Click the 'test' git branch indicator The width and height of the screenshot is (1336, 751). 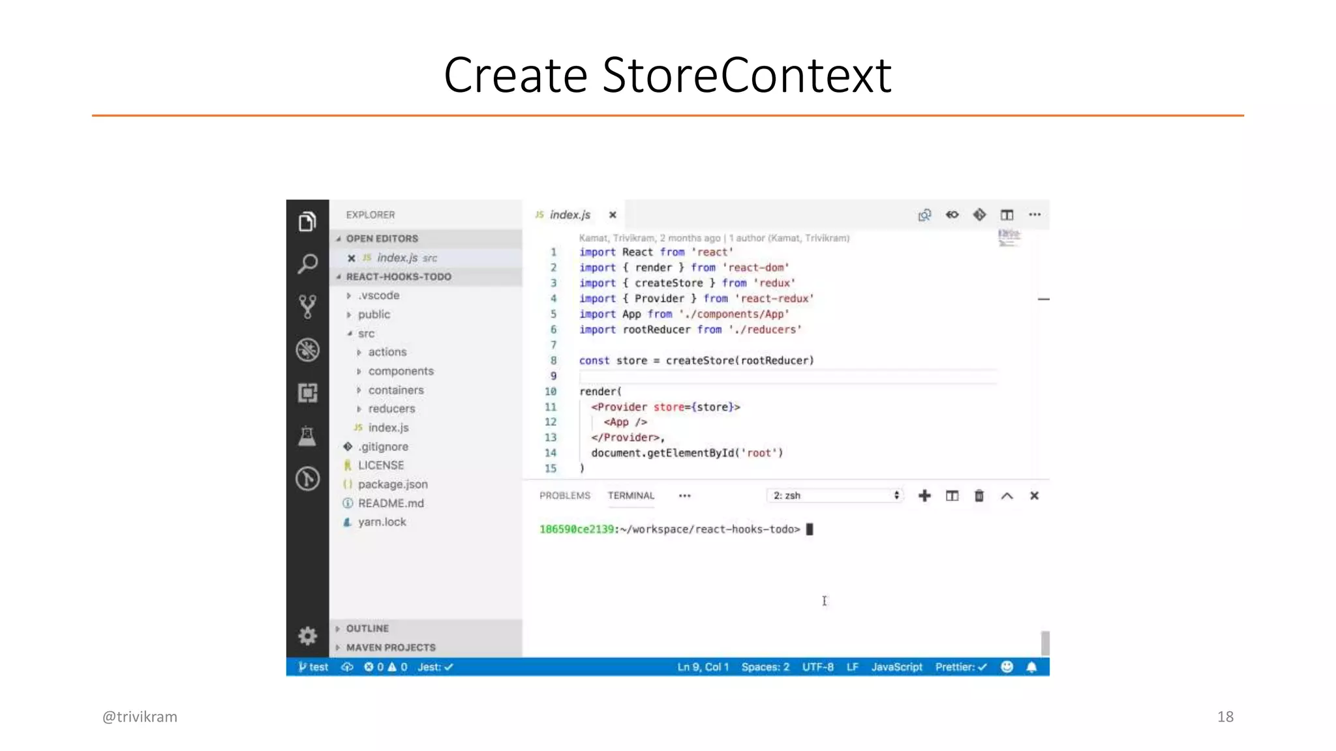(x=313, y=667)
